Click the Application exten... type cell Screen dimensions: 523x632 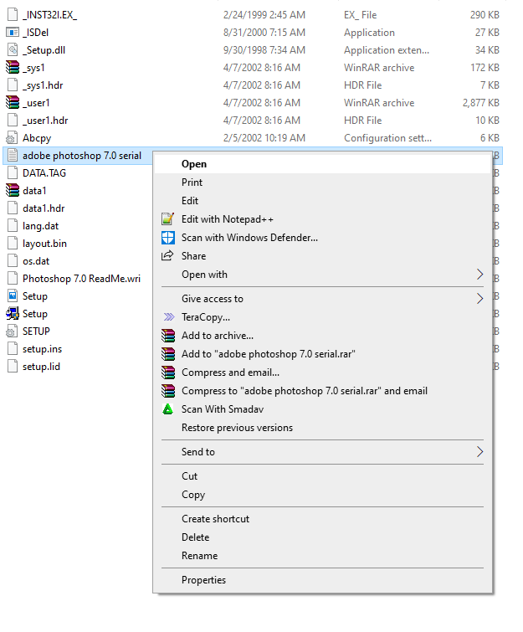pos(387,50)
